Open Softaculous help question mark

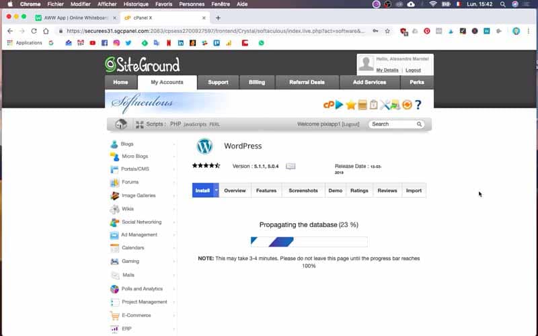(418, 105)
